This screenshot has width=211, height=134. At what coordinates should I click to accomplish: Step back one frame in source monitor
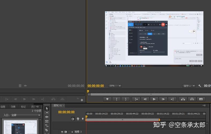[16, 99]
